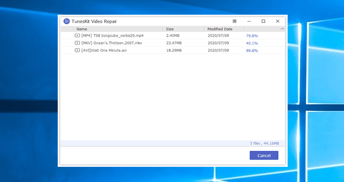Sort files by Modified Date column header
Image resolution: width=344 pixels, height=182 pixels.
[x=224, y=29]
